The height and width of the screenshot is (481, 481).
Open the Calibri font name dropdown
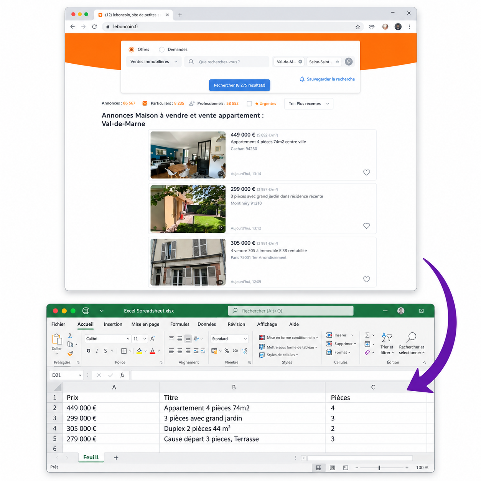tap(107, 339)
